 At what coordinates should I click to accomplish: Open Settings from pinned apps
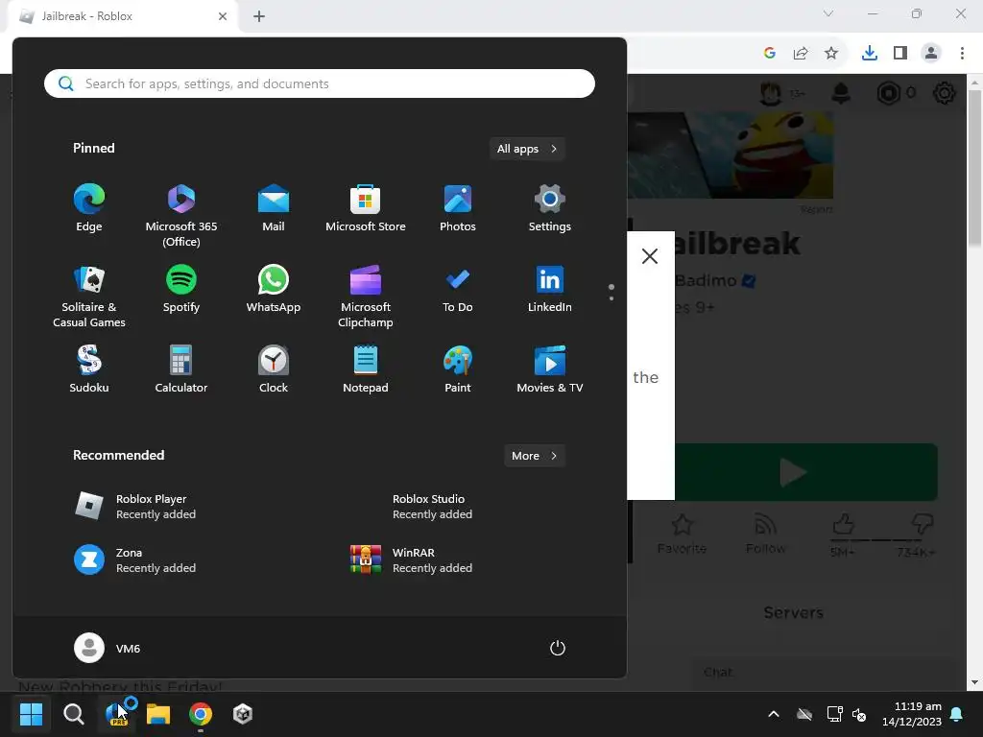[550, 208]
